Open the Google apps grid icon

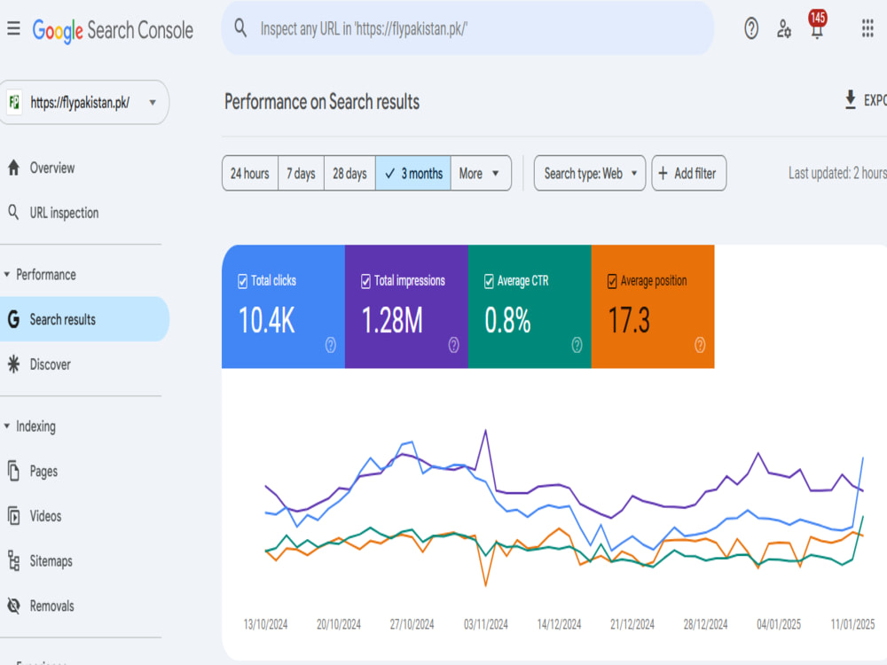[867, 28]
